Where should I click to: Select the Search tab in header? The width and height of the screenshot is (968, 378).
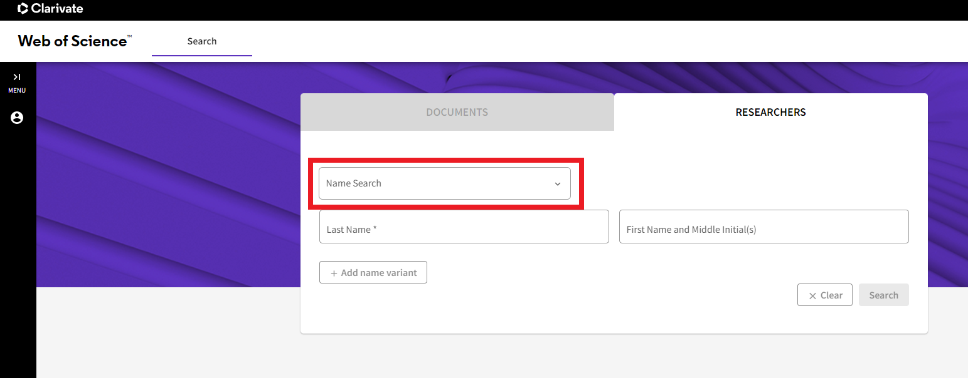click(x=202, y=41)
